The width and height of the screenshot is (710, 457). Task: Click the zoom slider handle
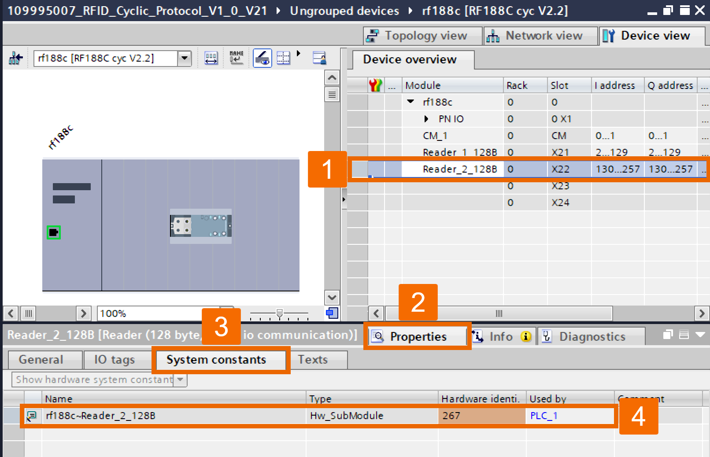coord(279,313)
